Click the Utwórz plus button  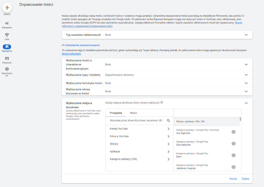click(7, 8)
